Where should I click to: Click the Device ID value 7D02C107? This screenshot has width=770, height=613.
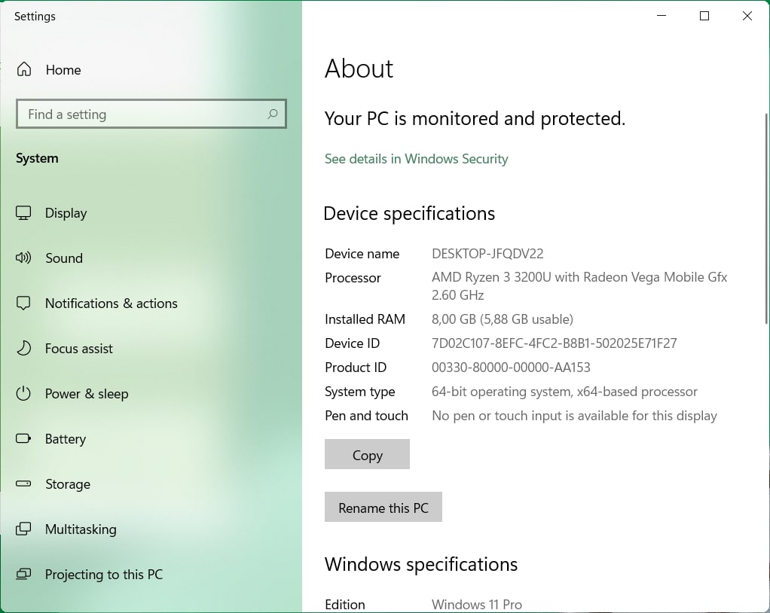(x=554, y=343)
